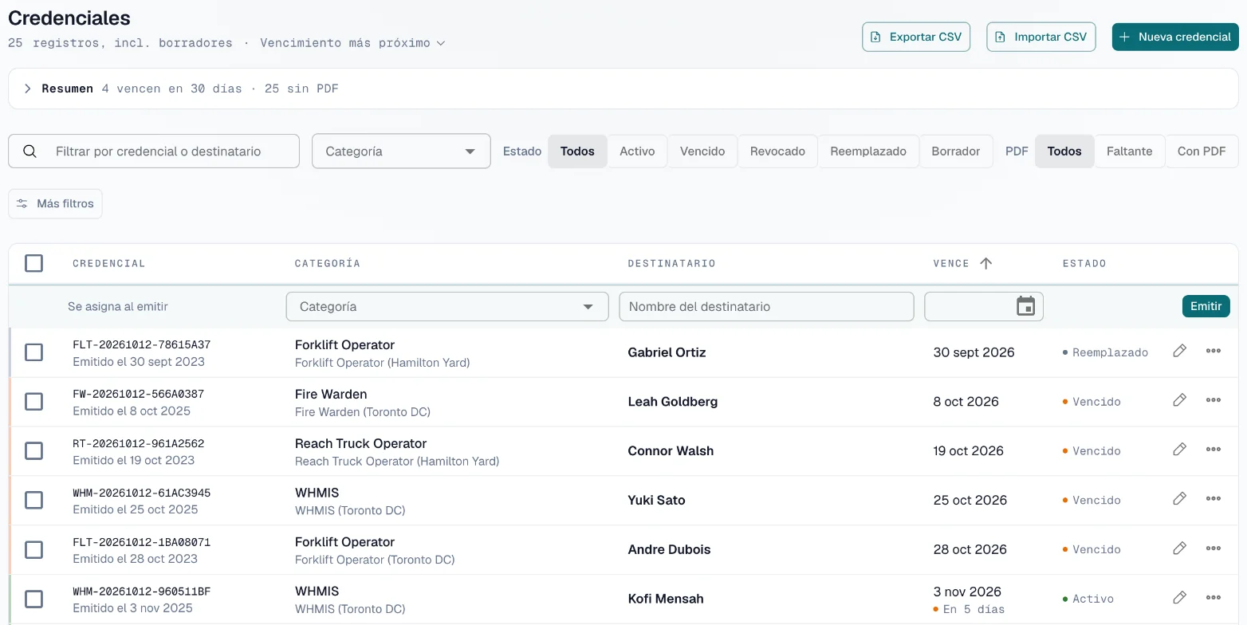Focus the Nombre del destinatario field
Image resolution: width=1247 pixels, height=625 pixels.
766,306
